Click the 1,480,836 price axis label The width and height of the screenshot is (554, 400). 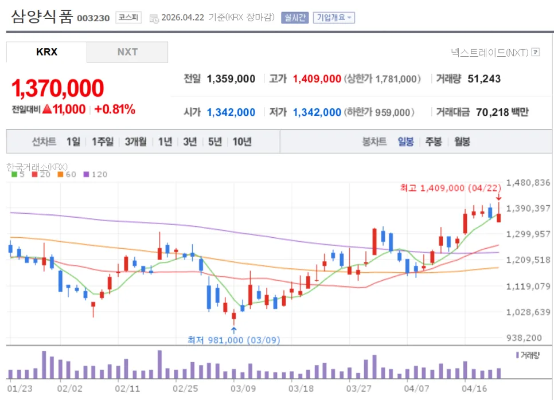coord(528,183)
